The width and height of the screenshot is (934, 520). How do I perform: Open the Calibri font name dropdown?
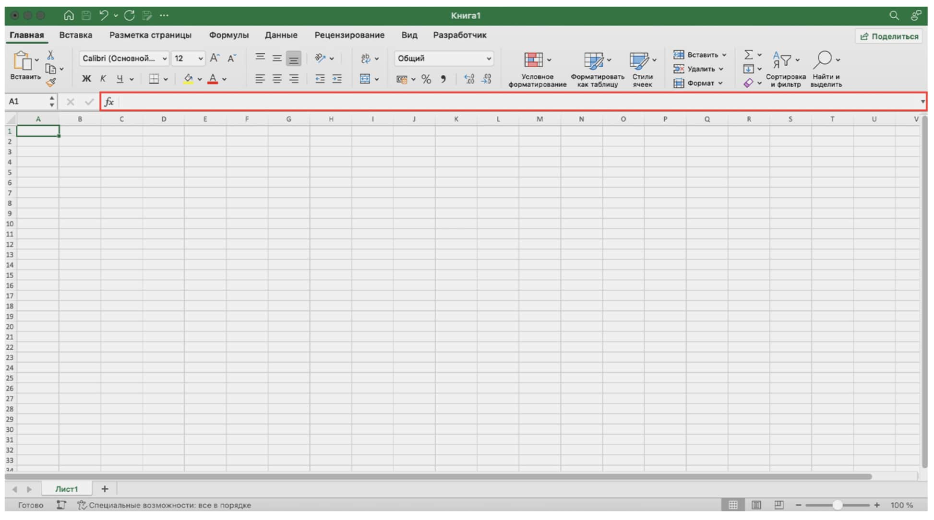pyautogui.click(x=164, y=59)
